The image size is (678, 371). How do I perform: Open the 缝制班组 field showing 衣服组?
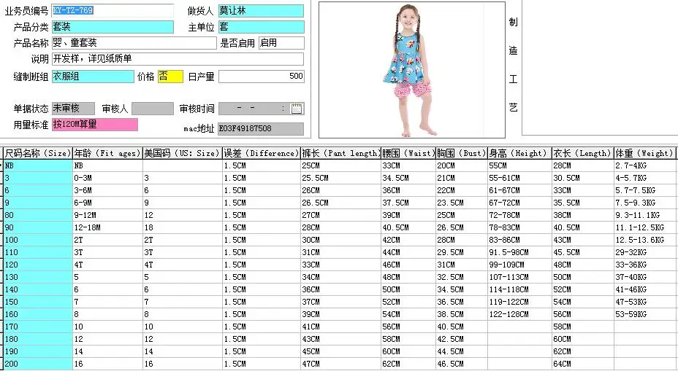(x=93, y=77)
